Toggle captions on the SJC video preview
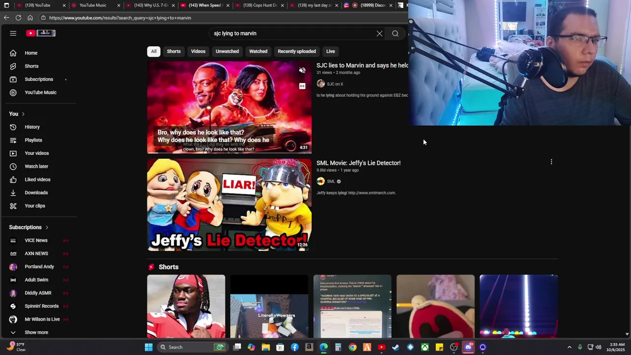Viewport: 631px width, 355px height. click(302, 86)
